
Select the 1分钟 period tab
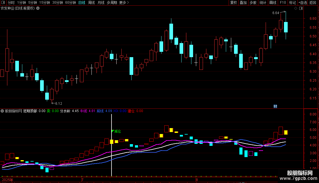point(21,3)
